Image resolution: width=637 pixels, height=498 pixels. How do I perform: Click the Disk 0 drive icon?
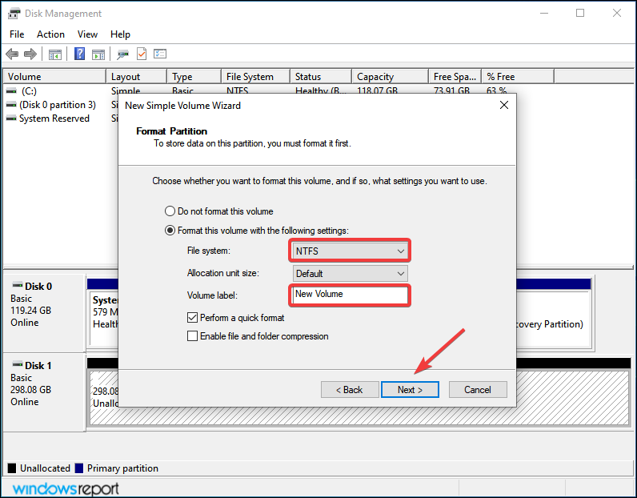pyautogui.click(x=18, y=284)
